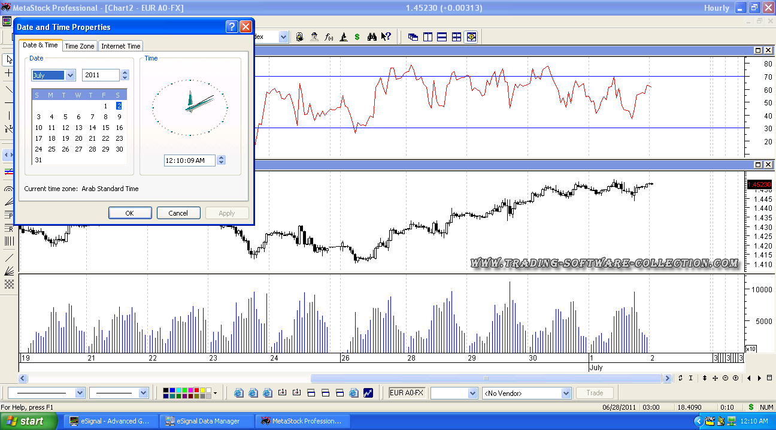Image resolution: width=776 pixels, height=430 pixels.
Task: Click the microscope system tester icon
Action: (x=343, y=37)
